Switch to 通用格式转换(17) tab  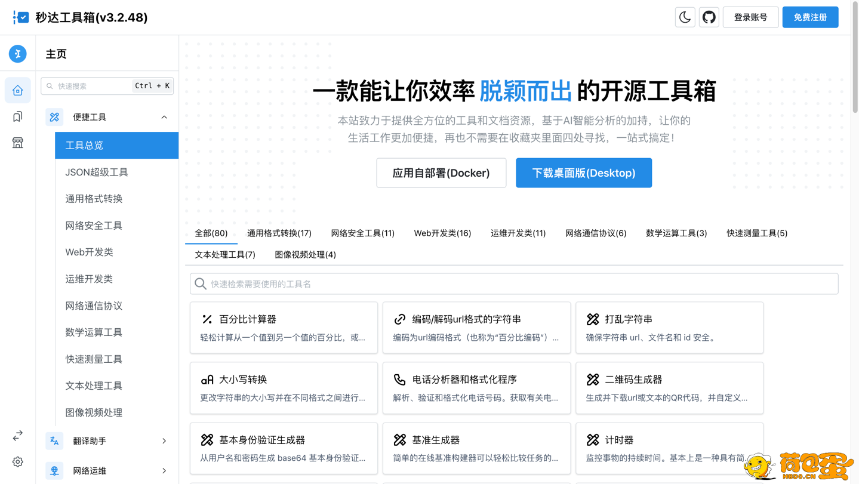pyautogui.click(x=279, y=233)
